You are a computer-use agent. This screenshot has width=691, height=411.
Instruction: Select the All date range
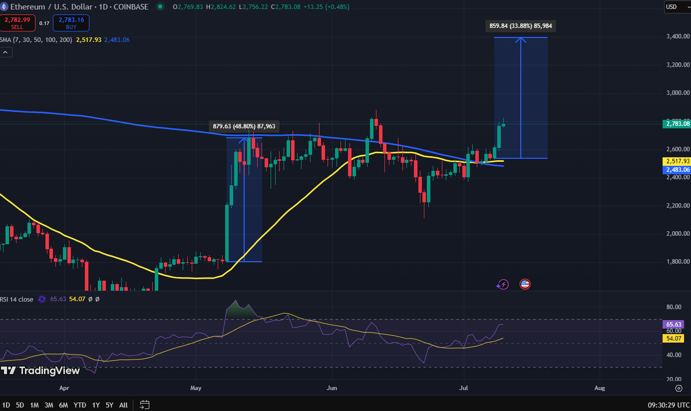[123, 405]
